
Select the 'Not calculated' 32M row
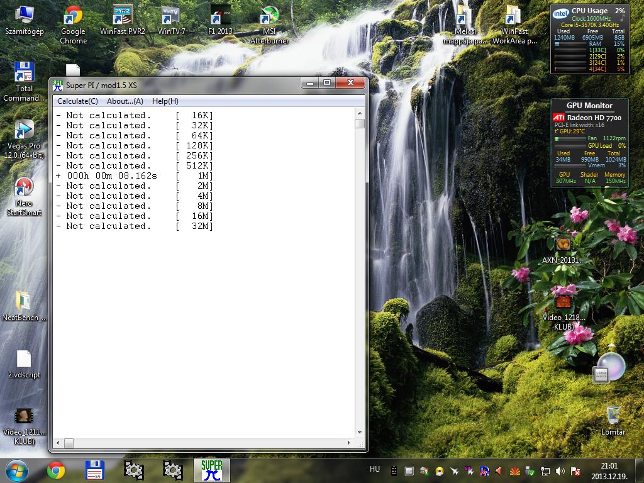coord(135,226)
